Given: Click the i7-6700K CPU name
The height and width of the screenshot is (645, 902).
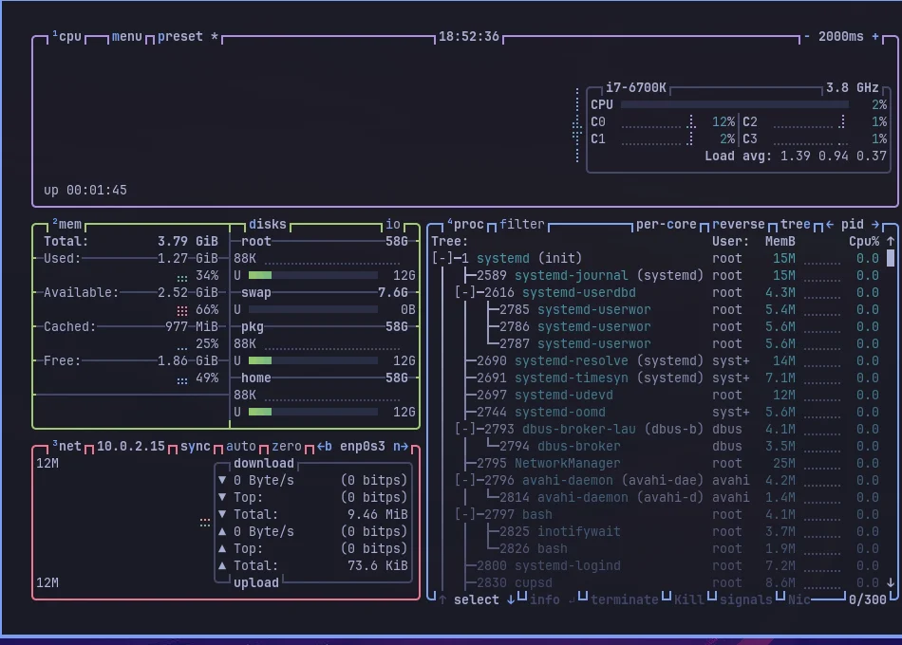Looking at the screenshot, I should (x=635, y=88).
